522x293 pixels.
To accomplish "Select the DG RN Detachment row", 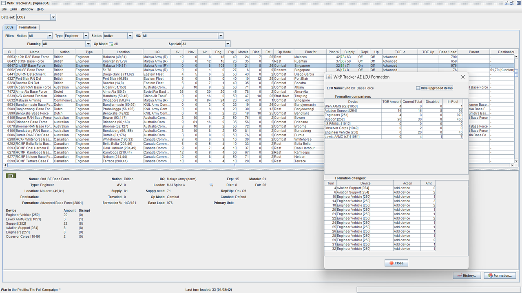I will 164,74.
